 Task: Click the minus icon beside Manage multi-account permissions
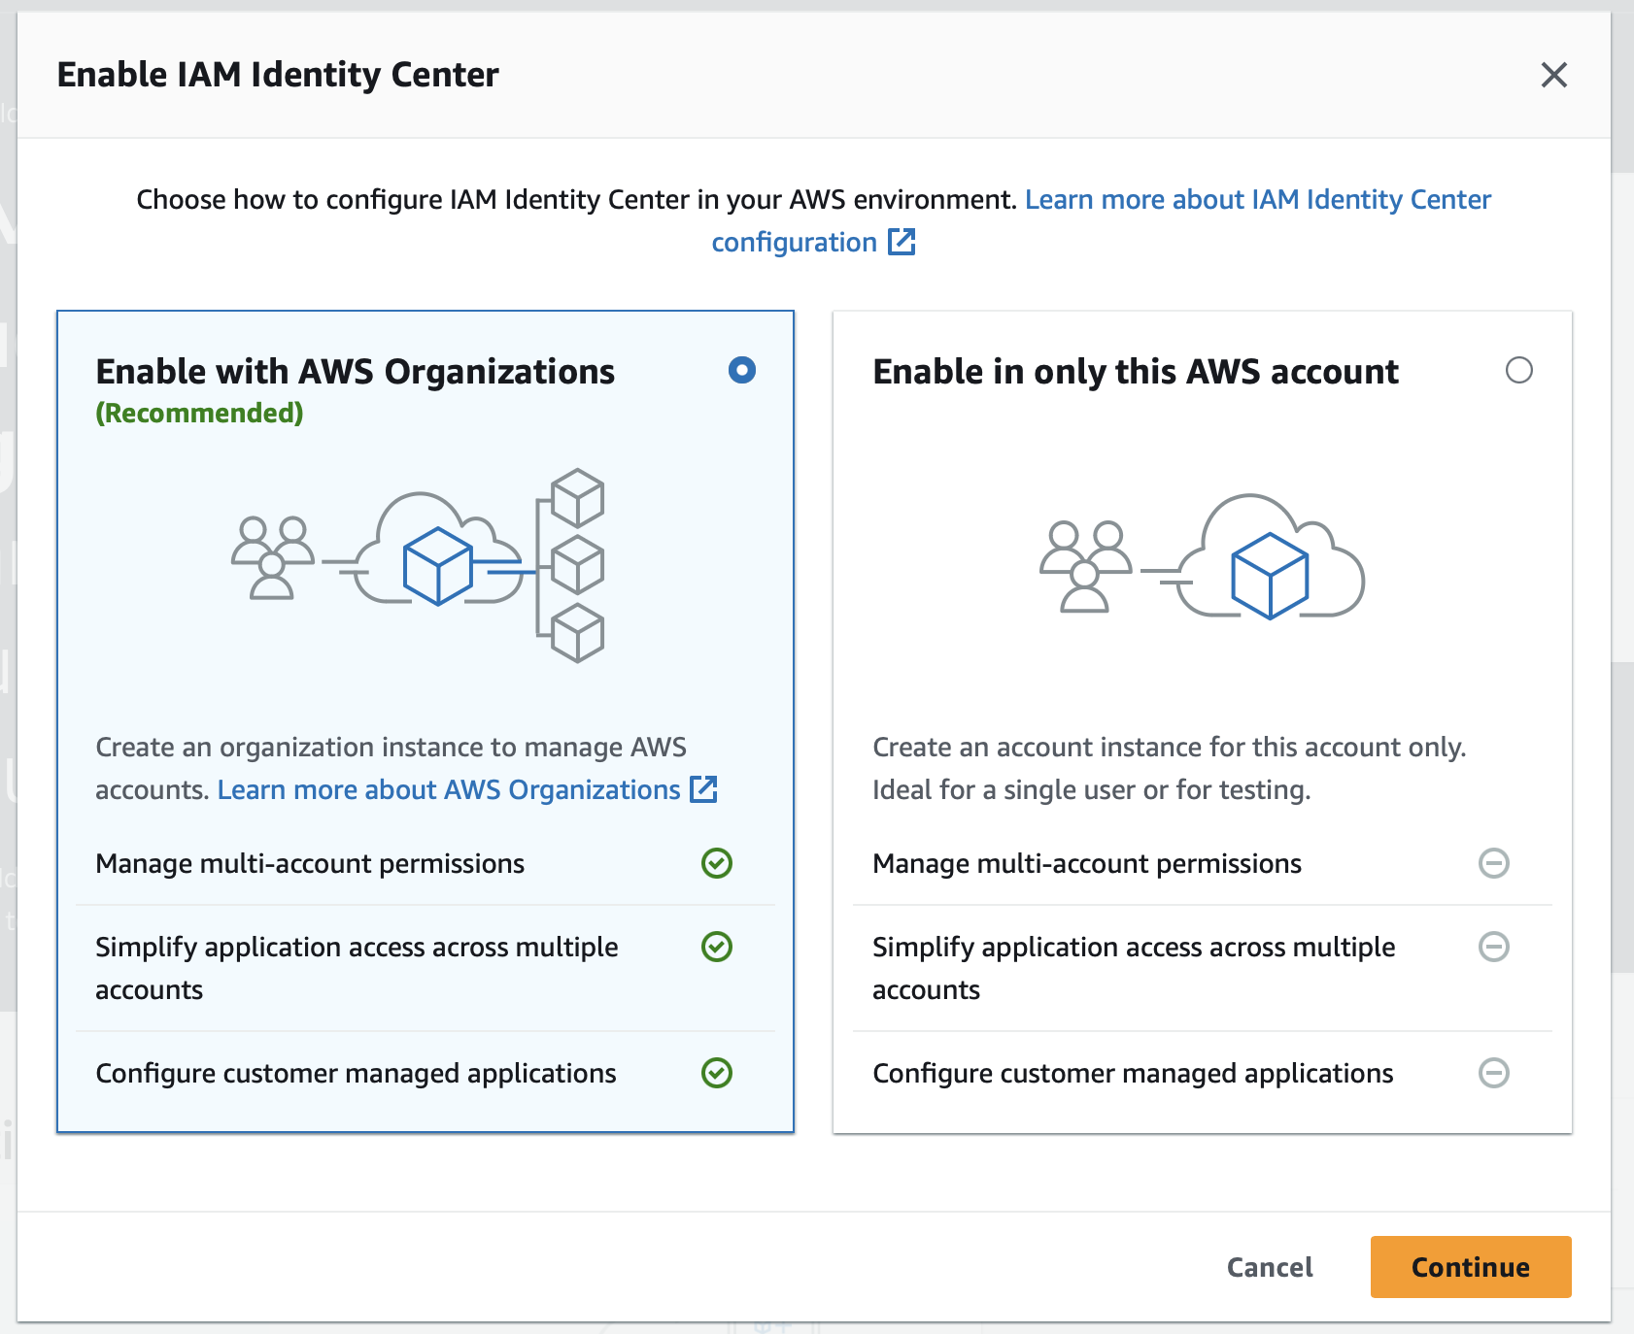[1495, 863]
